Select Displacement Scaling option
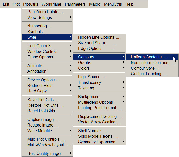This screenshot has width=179, height=157. (x=97, y=117)
